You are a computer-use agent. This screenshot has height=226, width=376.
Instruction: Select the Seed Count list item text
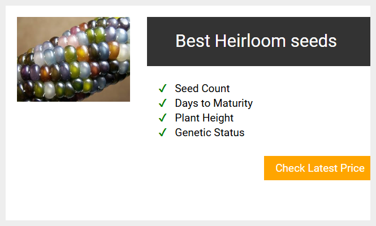(202, 89)
